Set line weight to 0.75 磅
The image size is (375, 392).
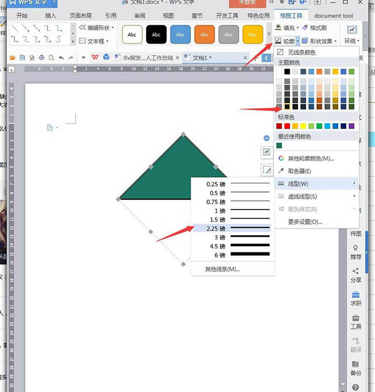[232, 202]
